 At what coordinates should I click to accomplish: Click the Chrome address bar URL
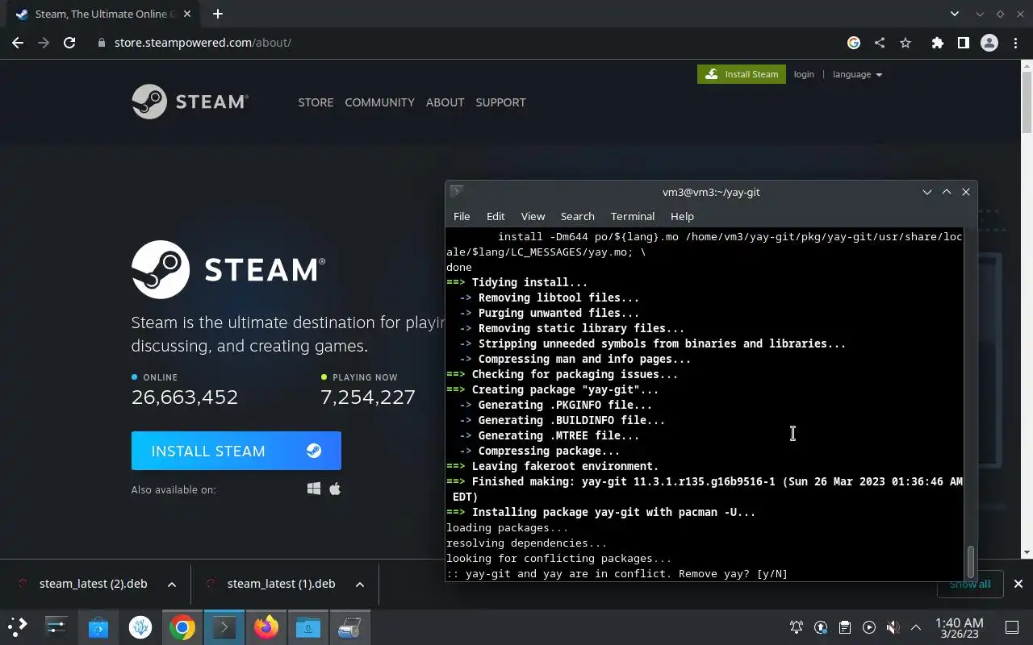[x=203, y=43]
